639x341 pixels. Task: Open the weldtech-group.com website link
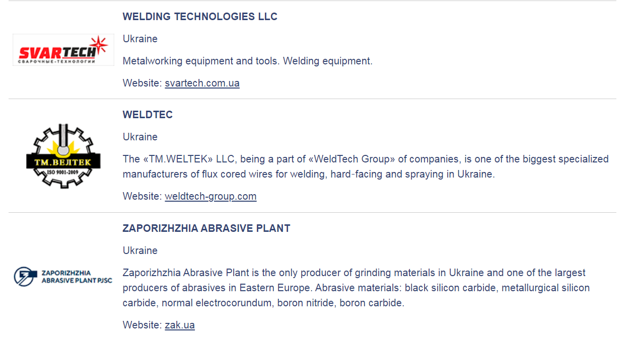(210, 196)
